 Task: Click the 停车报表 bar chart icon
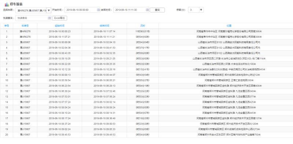[7, 4]
